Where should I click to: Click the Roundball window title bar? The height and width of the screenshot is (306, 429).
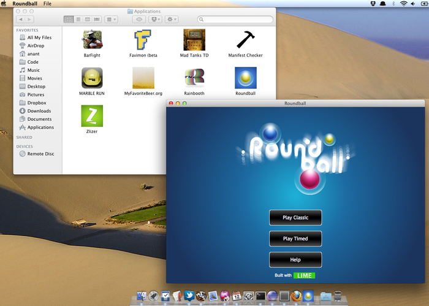pos(295,103)
